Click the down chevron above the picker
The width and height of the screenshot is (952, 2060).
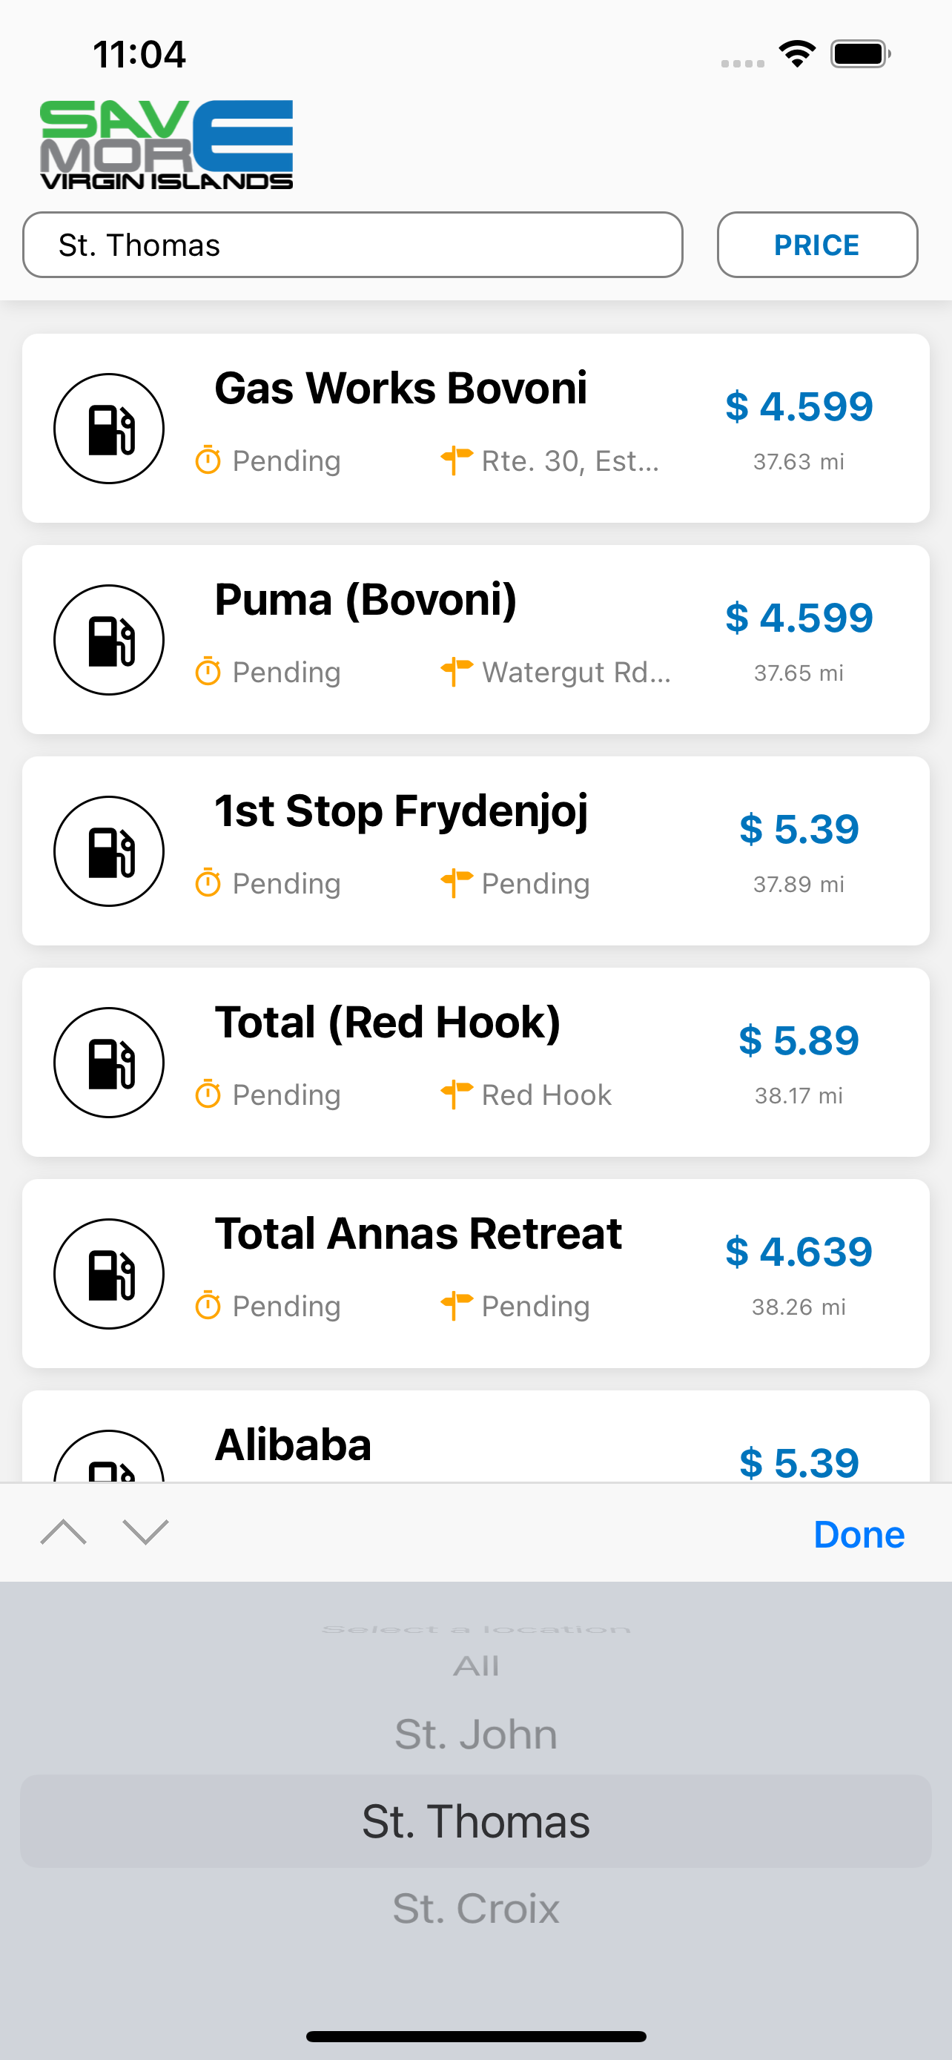pos(145,1532)
